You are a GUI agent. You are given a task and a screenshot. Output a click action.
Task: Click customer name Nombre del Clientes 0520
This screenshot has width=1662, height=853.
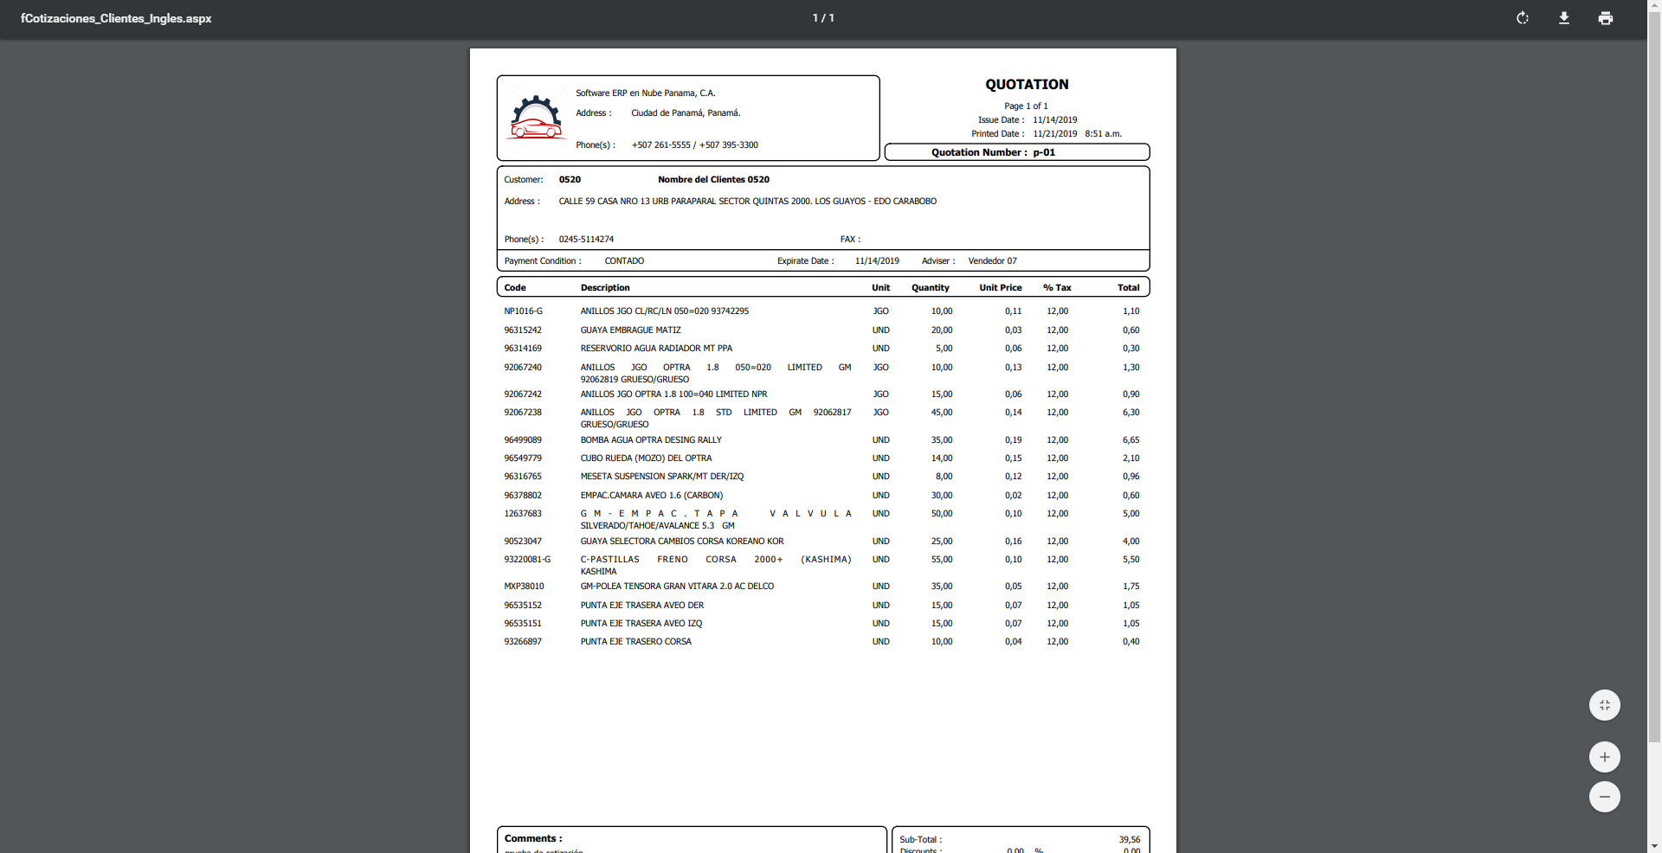[713, 179]
